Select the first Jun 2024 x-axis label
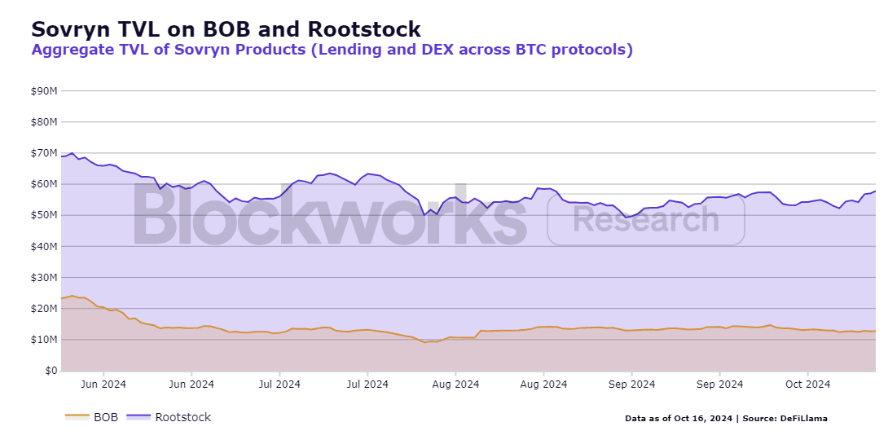888x444 pixels. (103, 384)
